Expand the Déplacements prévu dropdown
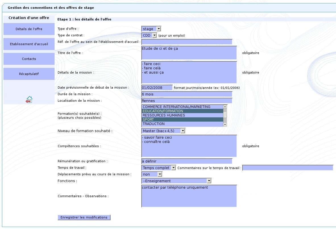336x229 pixels. 152,174
